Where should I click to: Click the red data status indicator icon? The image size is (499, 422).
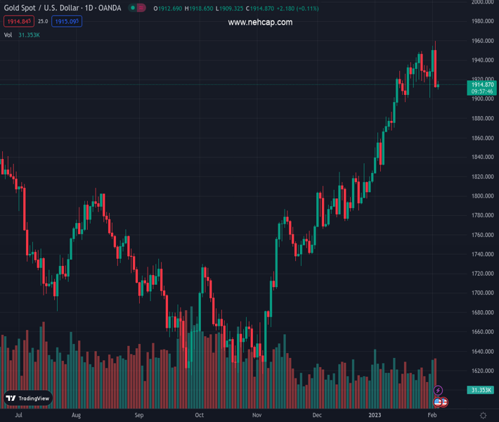point(141,8)
